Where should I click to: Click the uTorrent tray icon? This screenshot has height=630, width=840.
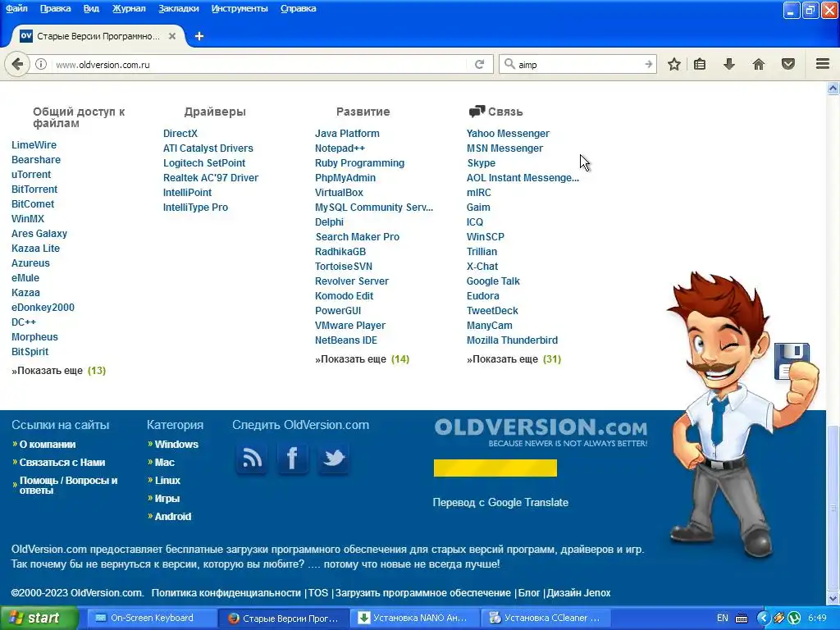tap(793, 619)
